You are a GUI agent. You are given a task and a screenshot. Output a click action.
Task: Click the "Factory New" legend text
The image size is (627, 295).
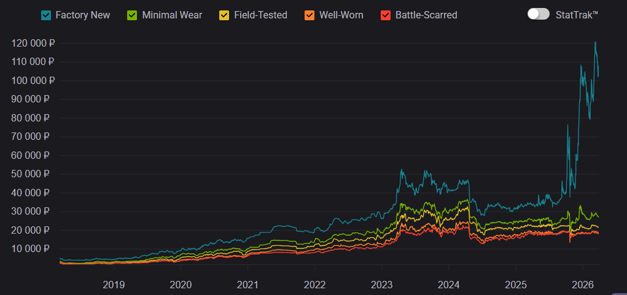(x=82, y=15)
